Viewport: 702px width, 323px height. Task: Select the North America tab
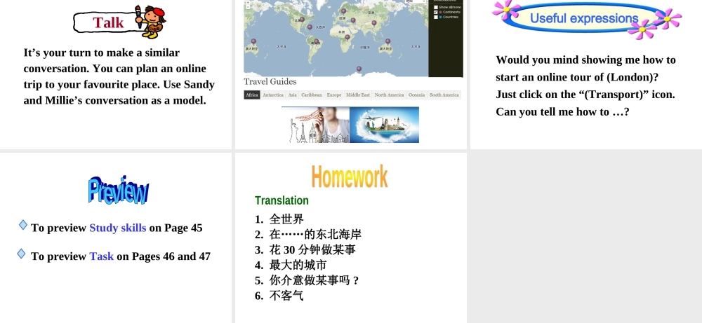click(x=389, y=95)
